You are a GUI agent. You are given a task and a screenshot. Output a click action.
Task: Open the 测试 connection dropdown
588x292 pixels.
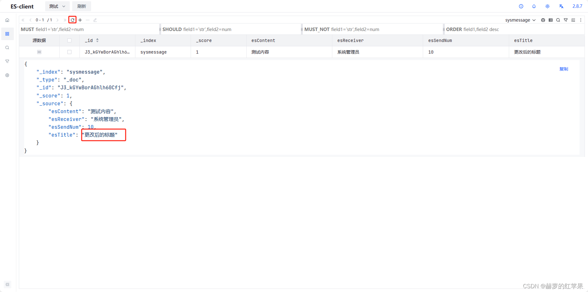[x=57, y=6]
